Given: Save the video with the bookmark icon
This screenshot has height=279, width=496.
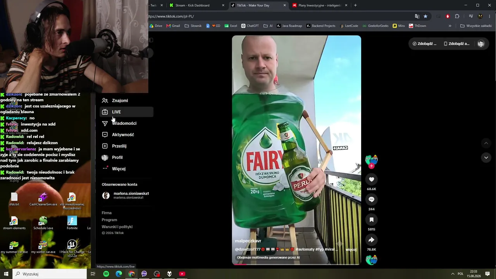Looking at the screenshot, I should click(371, 220).
